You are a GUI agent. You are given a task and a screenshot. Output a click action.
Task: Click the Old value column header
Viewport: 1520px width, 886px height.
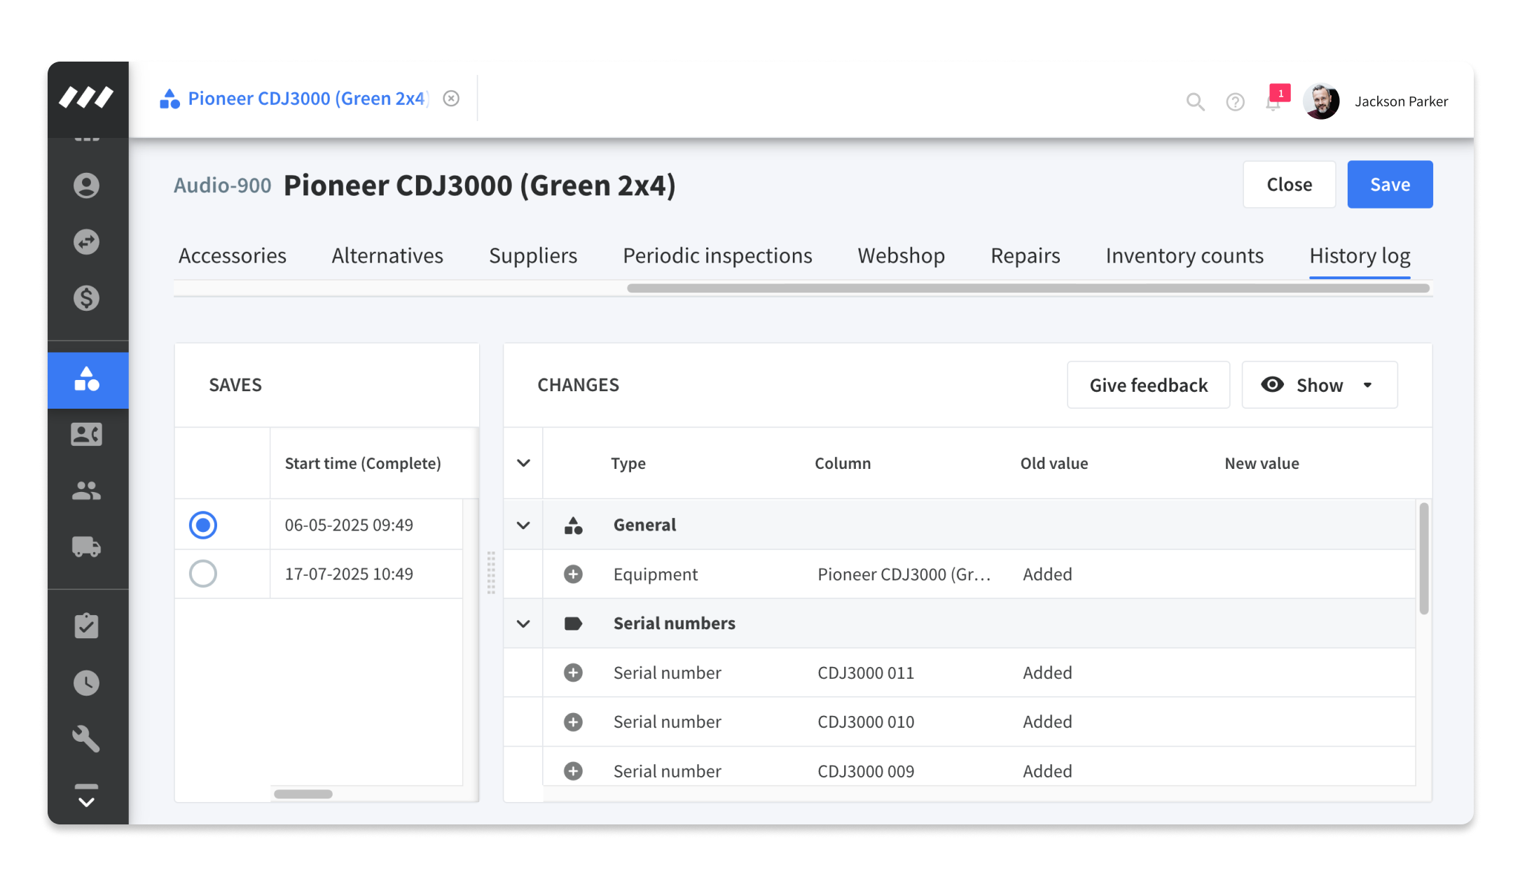[x=1053, y=463]
